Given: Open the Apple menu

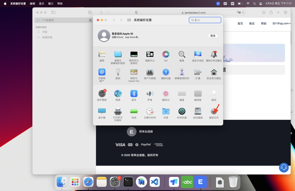Looking at the screenshot, I should [x=5, y=3].
